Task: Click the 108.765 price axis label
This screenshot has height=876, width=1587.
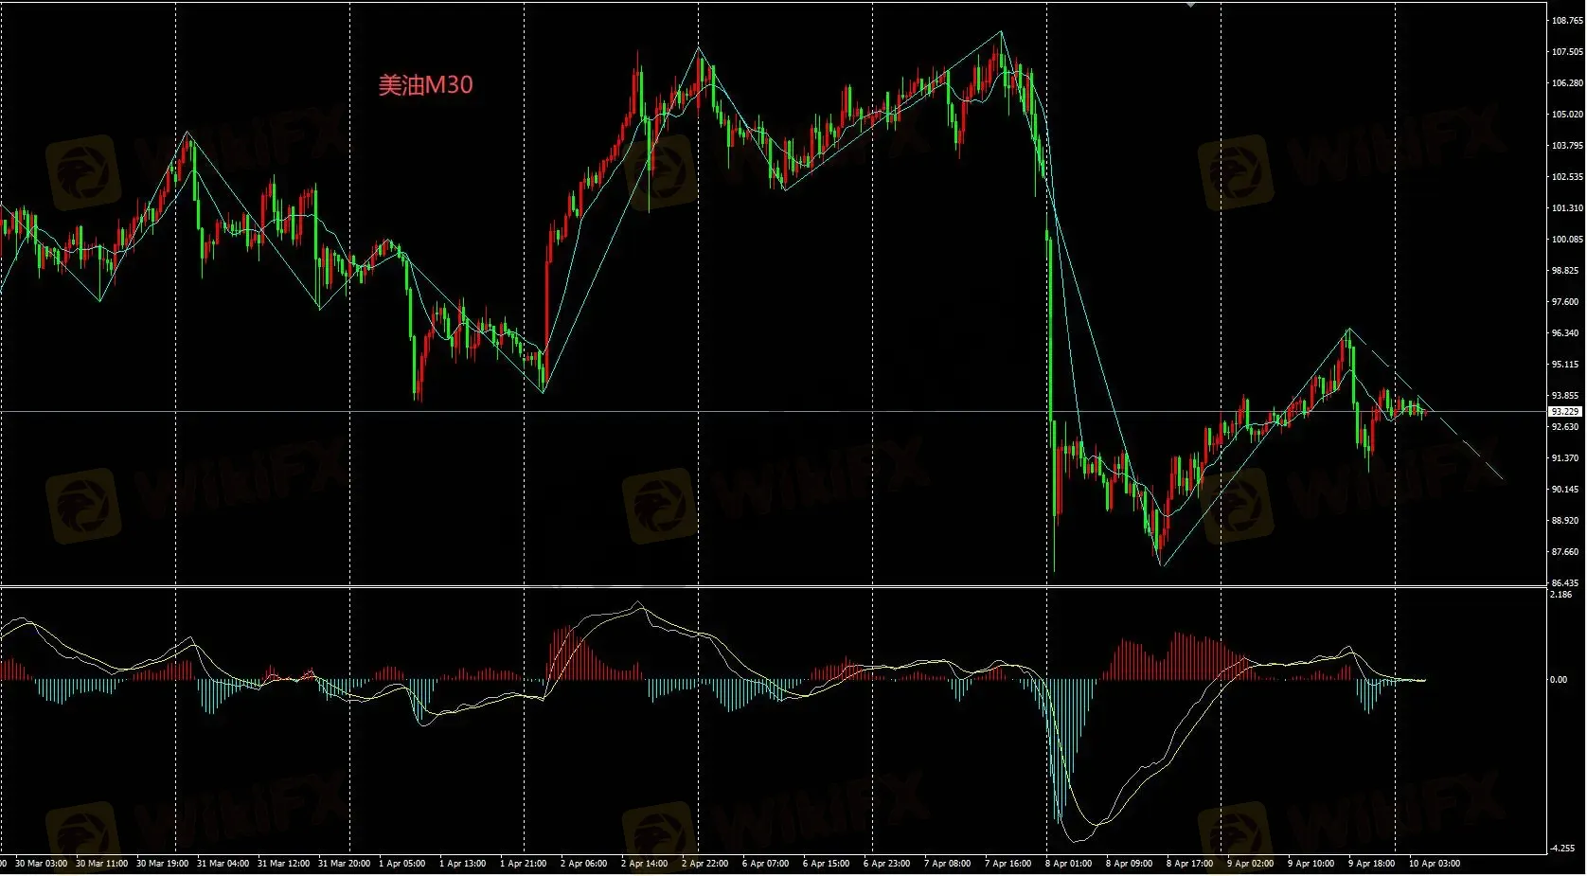Action: [1567, 21]
